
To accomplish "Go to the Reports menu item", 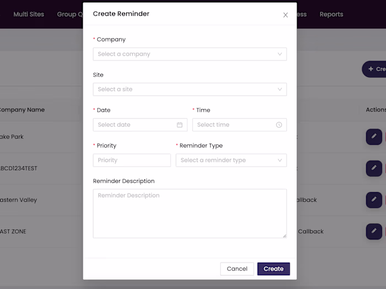I will pos(331,14).
